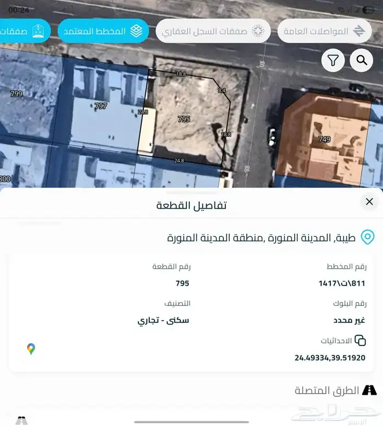Tap the رقم المخطط label

coord(346,266)
